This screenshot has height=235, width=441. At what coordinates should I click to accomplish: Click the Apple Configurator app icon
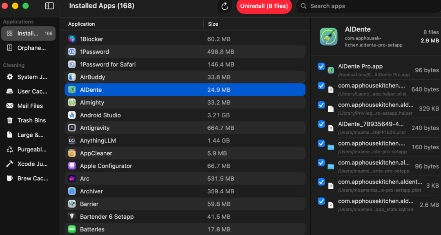[x=72, y=166]
